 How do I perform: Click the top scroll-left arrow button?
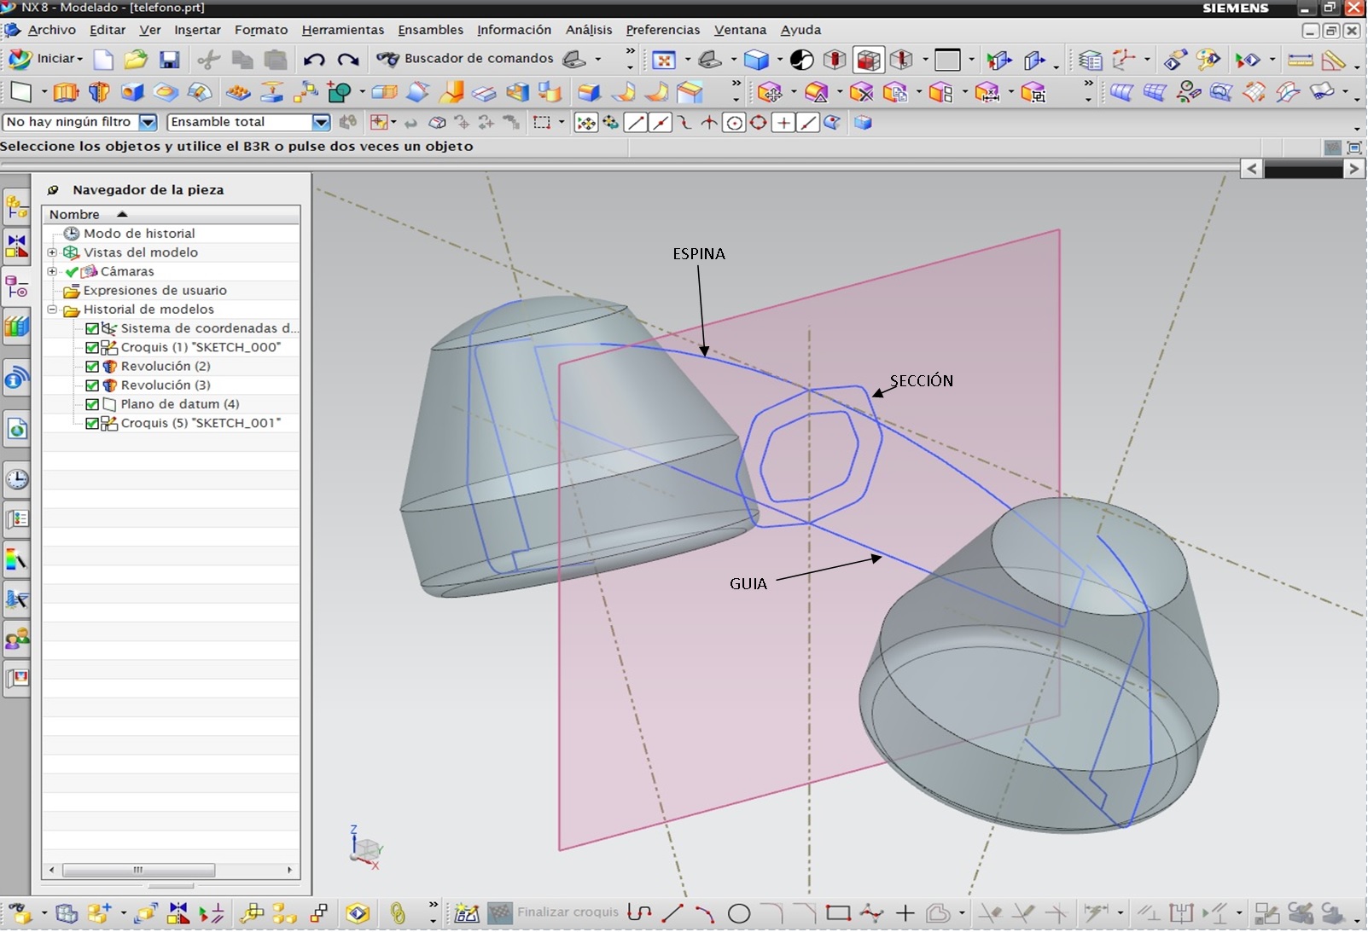1252,169
